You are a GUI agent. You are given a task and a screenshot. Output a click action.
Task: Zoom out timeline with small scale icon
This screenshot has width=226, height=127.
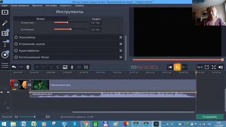pyautogui.click(x=16, y=117)
